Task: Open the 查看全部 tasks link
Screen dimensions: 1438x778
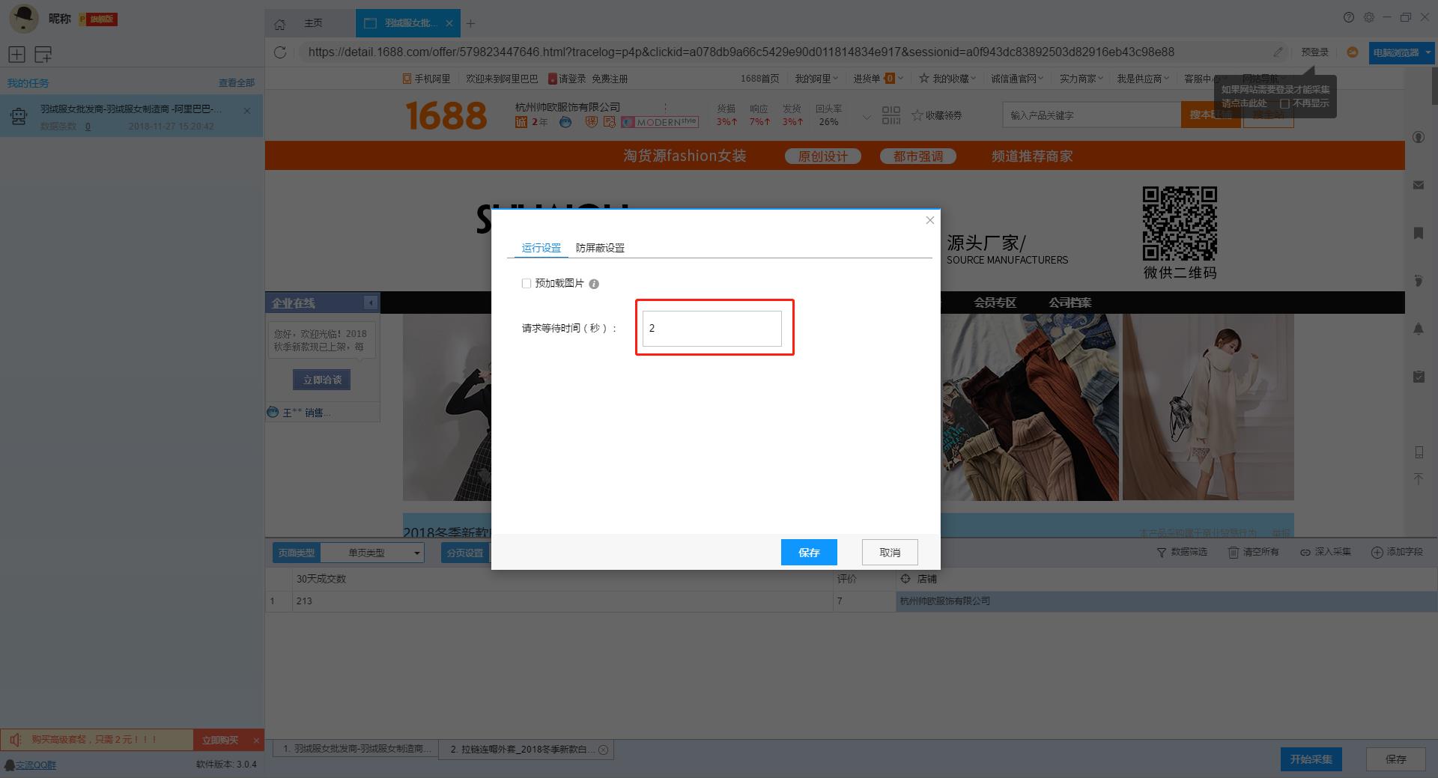Action: pyautogui.click(x=237, y=83)
